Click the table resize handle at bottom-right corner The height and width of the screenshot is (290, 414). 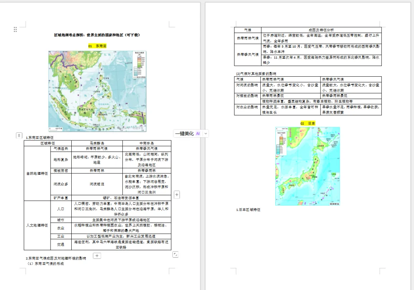pos(175,254)
